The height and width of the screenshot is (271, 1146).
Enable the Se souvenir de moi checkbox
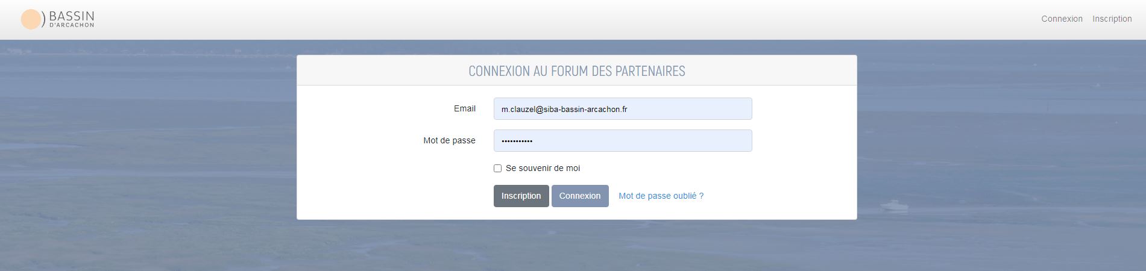coord(497,169)
